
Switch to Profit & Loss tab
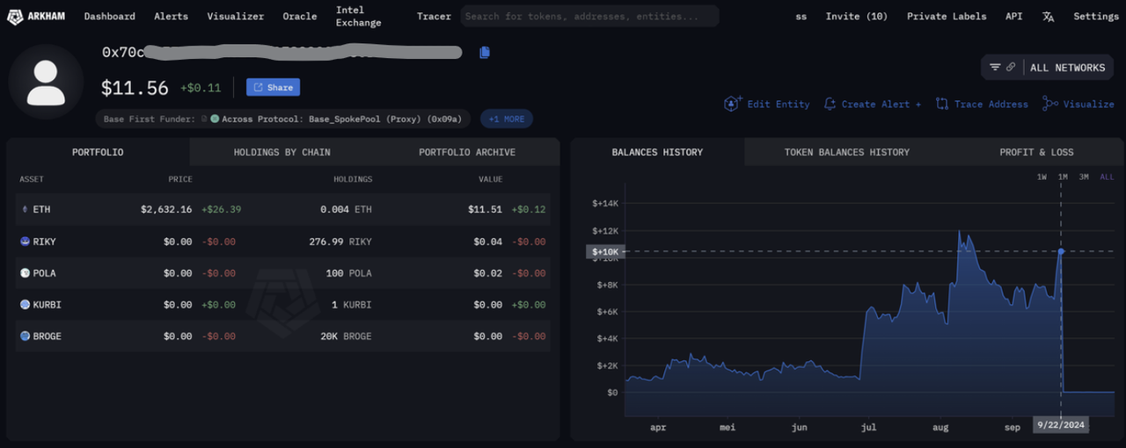pos(1036,152)
